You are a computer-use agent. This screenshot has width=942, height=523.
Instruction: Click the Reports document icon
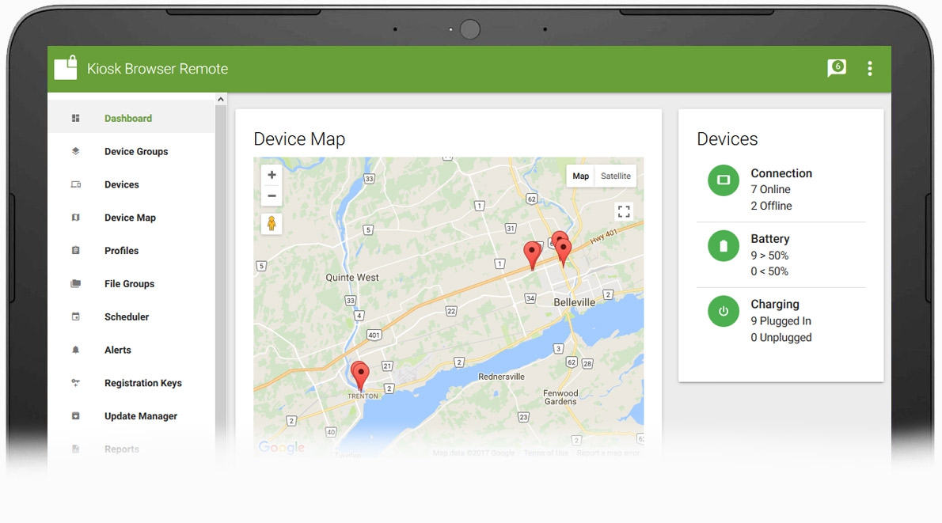coord(76,449)
